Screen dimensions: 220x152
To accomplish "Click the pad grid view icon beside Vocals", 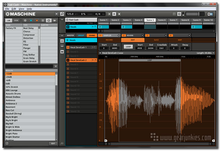I will 62,41.
